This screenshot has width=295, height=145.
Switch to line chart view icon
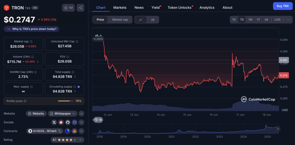[141, 20]
